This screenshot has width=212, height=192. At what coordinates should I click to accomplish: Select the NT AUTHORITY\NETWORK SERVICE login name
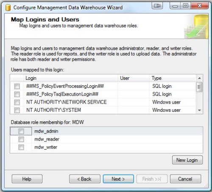[x=67, y=102]
